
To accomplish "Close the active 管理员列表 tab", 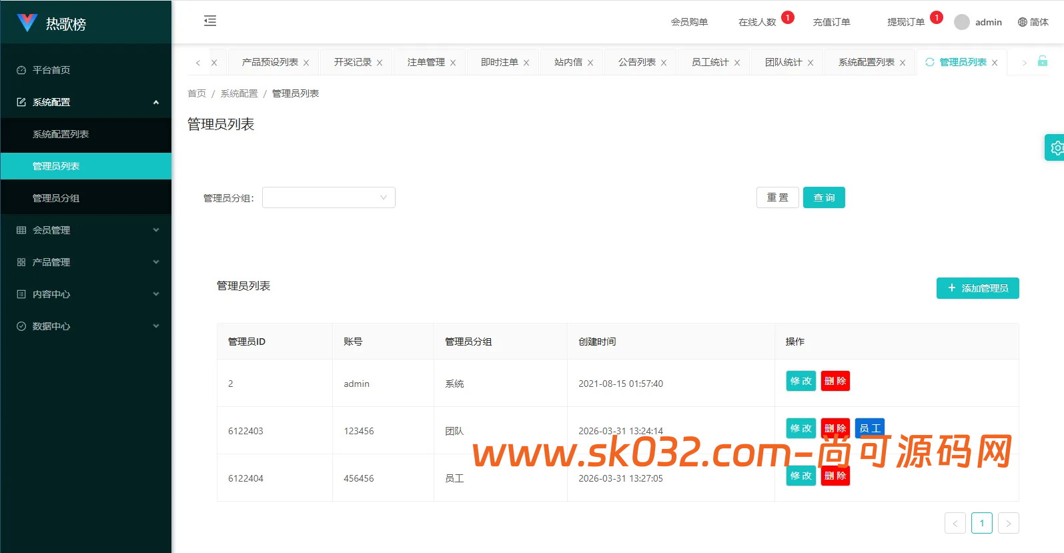I will click(995, 63).
